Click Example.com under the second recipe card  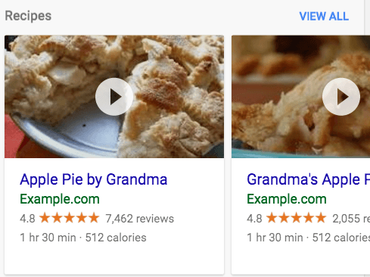(x=287, y=199)
